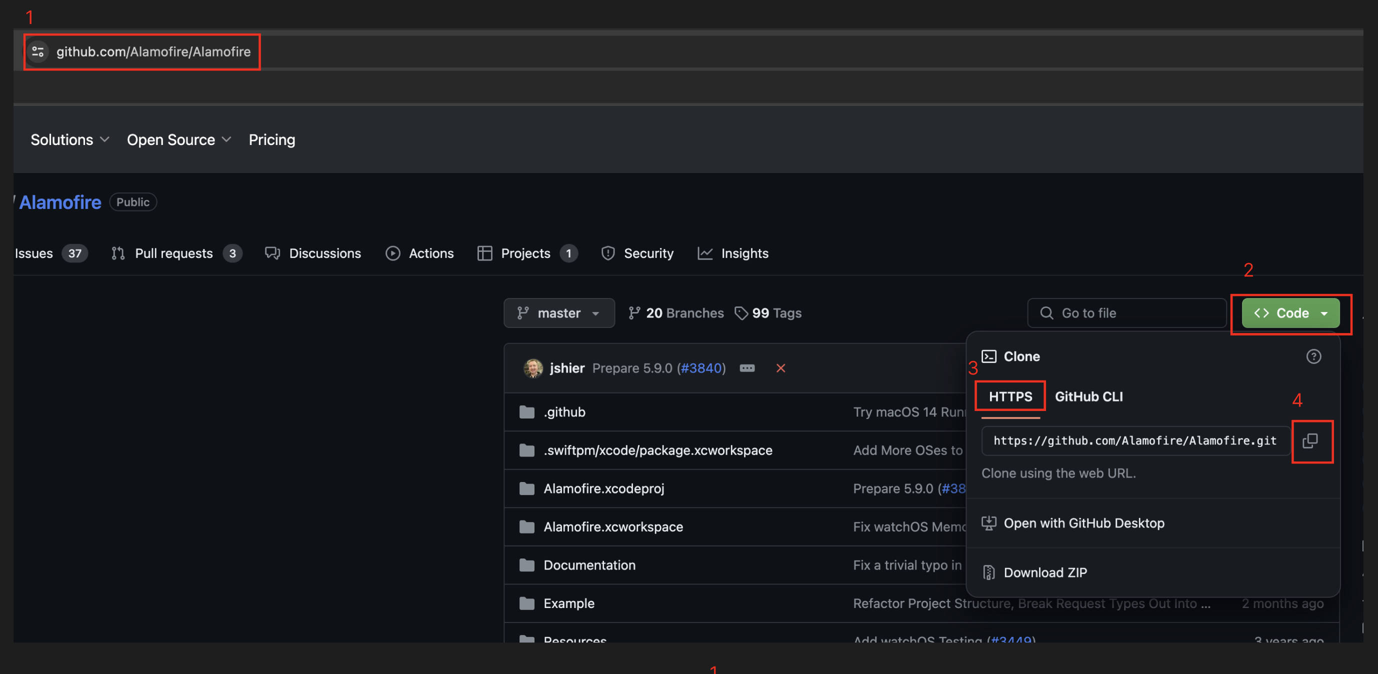Expand the Open Source navigation menu

point(178,139)
